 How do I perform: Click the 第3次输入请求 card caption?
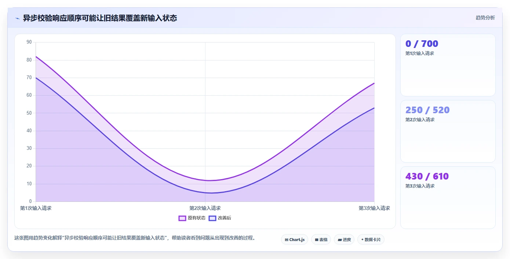420,186
